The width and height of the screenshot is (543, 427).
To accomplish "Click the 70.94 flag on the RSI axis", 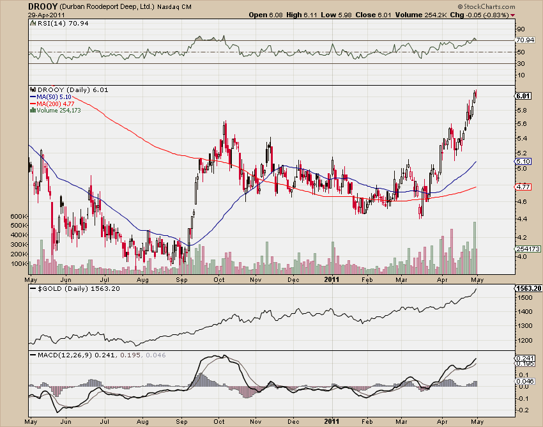I will coord(525,40).
